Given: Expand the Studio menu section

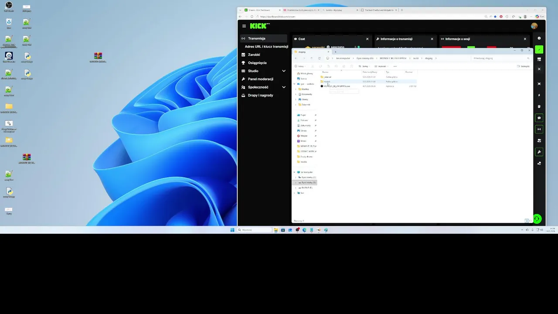Looking at the screenshot, I should tap(284, 71).
